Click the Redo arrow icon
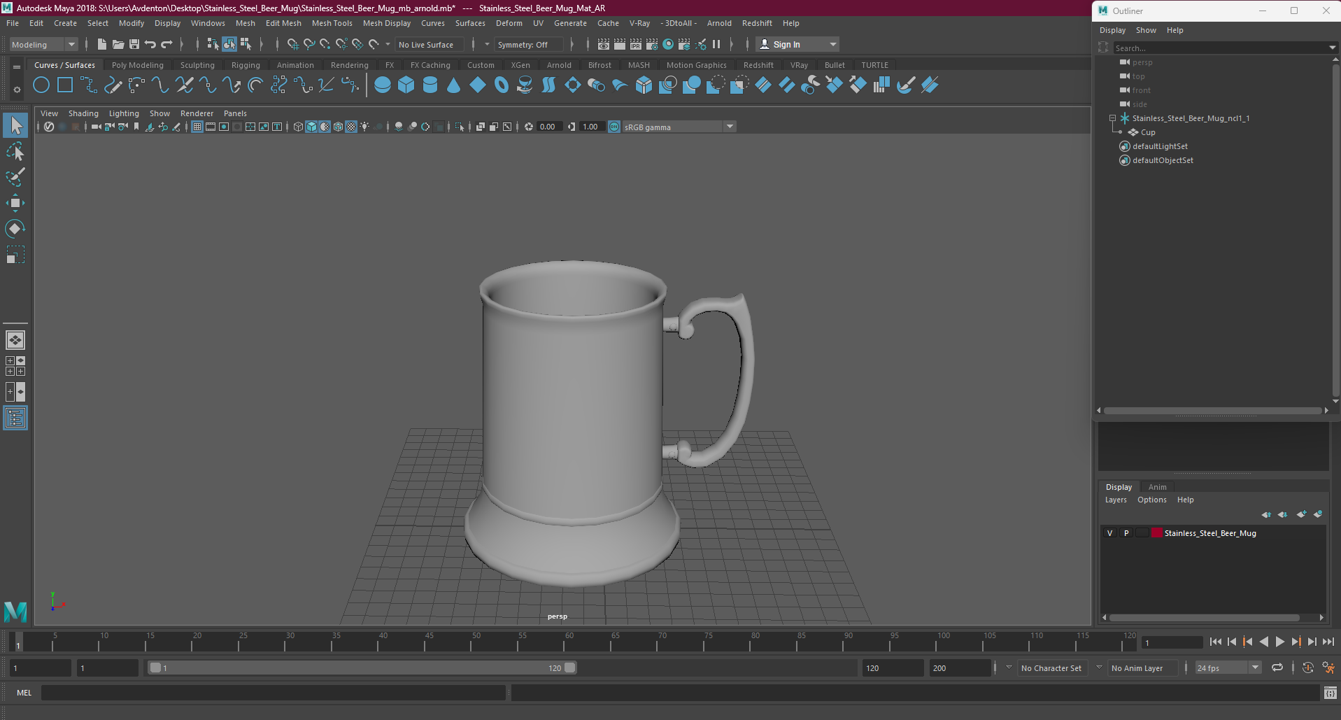The width and height of the screenshot is (1341, 720). [166, 44]
